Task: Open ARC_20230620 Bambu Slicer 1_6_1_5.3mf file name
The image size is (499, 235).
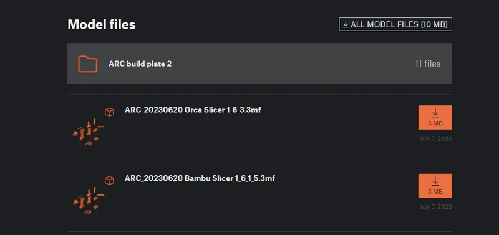Action: pos(200,178)
